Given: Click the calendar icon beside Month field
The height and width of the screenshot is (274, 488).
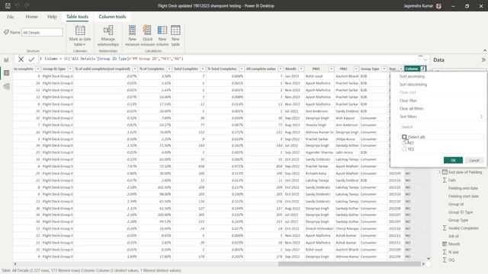Looking at the screenshot, I should click(445, 244).
